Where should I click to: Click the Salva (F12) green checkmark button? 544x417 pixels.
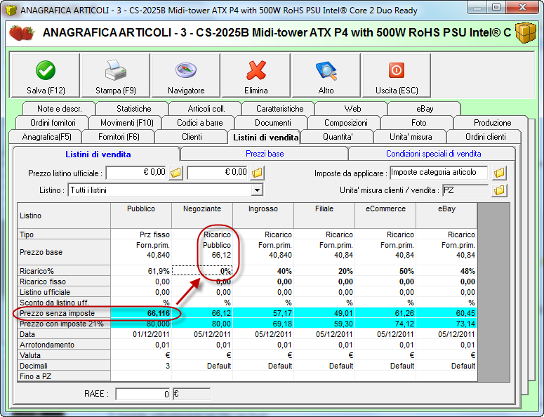pyautogui.click(x=46, y=76)
